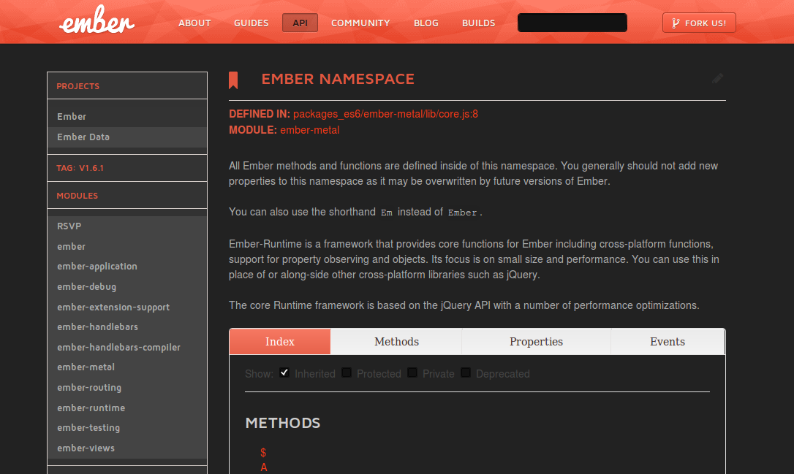Click the METHODS section heading
Viewport: 794px width, 474px height.
(282, 423)
